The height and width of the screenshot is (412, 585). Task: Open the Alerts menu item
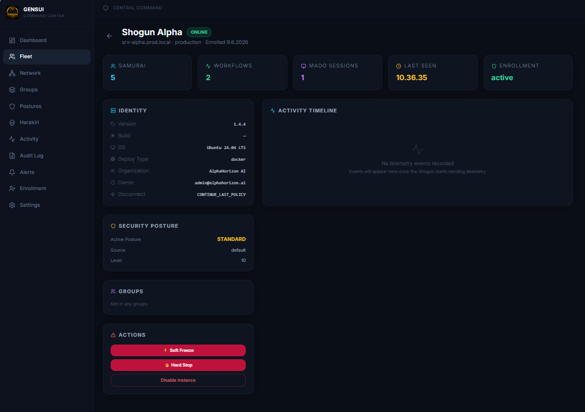47,172
